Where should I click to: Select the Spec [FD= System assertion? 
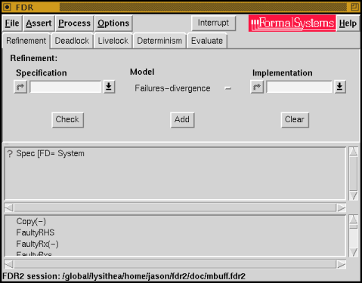[51, 153]
